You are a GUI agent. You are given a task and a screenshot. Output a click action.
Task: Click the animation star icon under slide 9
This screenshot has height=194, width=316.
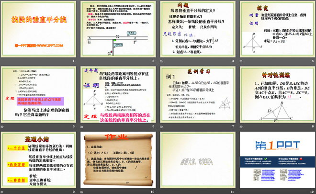pos(2,192)
